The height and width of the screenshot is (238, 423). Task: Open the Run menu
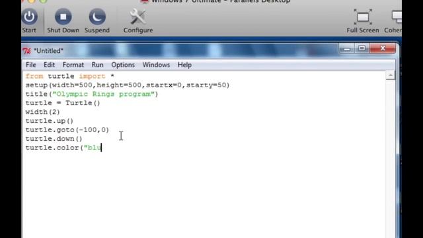click(97, 65)
